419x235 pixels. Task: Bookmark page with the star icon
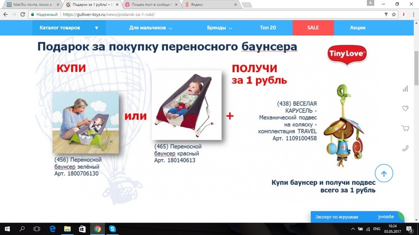coord(393,15)
